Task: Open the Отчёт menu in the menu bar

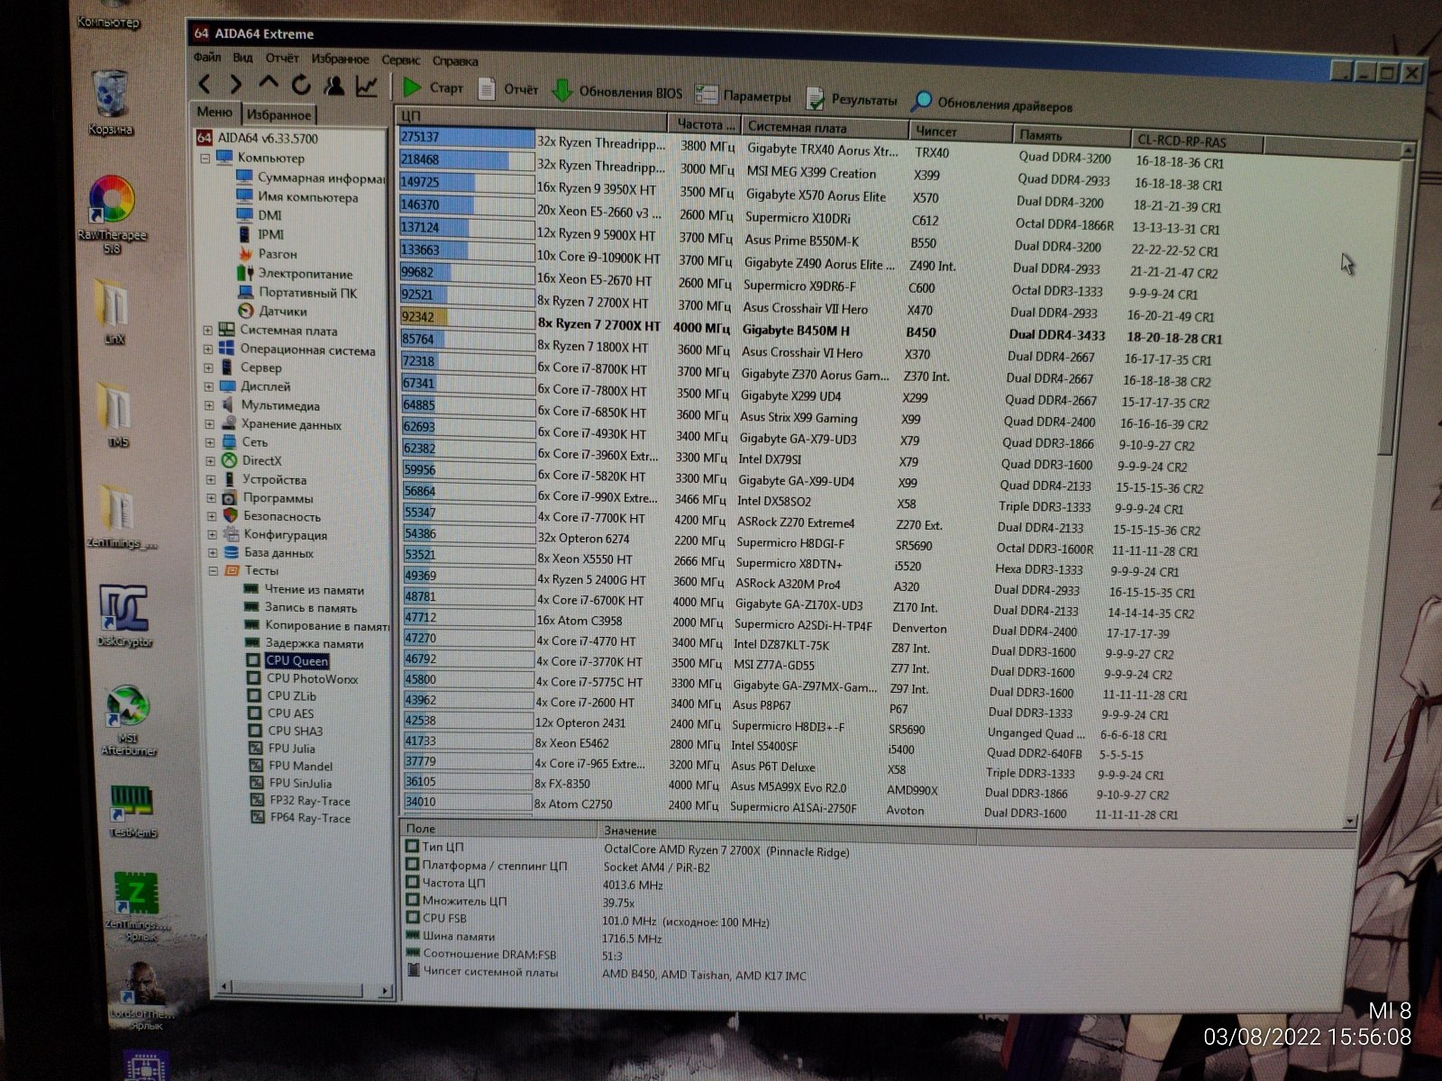Action: tap(282, 59)
